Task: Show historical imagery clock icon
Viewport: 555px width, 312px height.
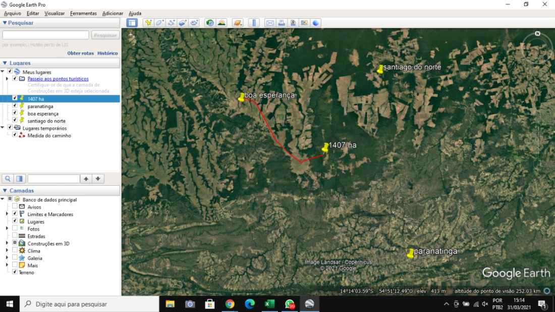Action: pyautogui.click(x=210, y=23)
